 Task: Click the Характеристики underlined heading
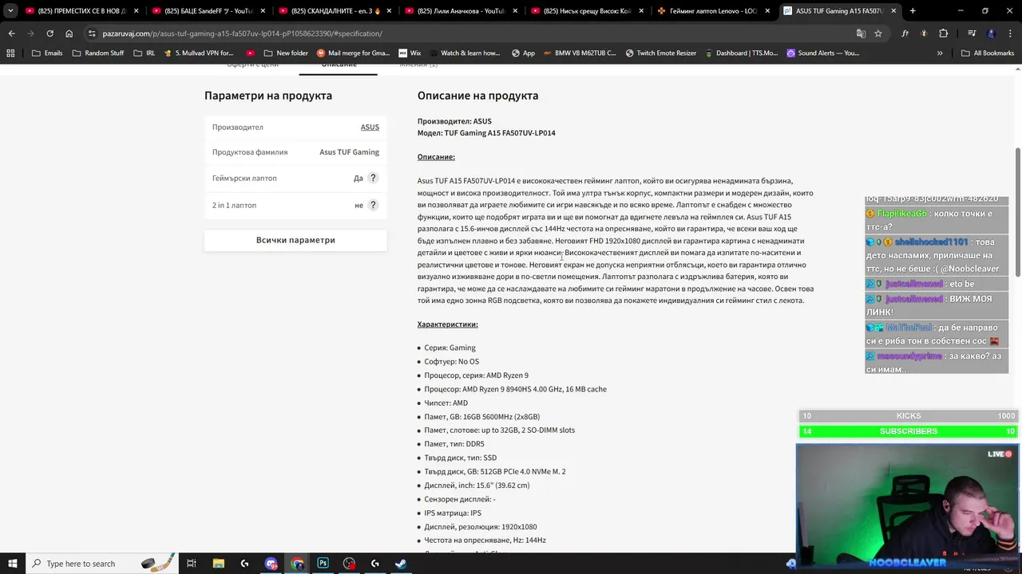pos(447,324)
